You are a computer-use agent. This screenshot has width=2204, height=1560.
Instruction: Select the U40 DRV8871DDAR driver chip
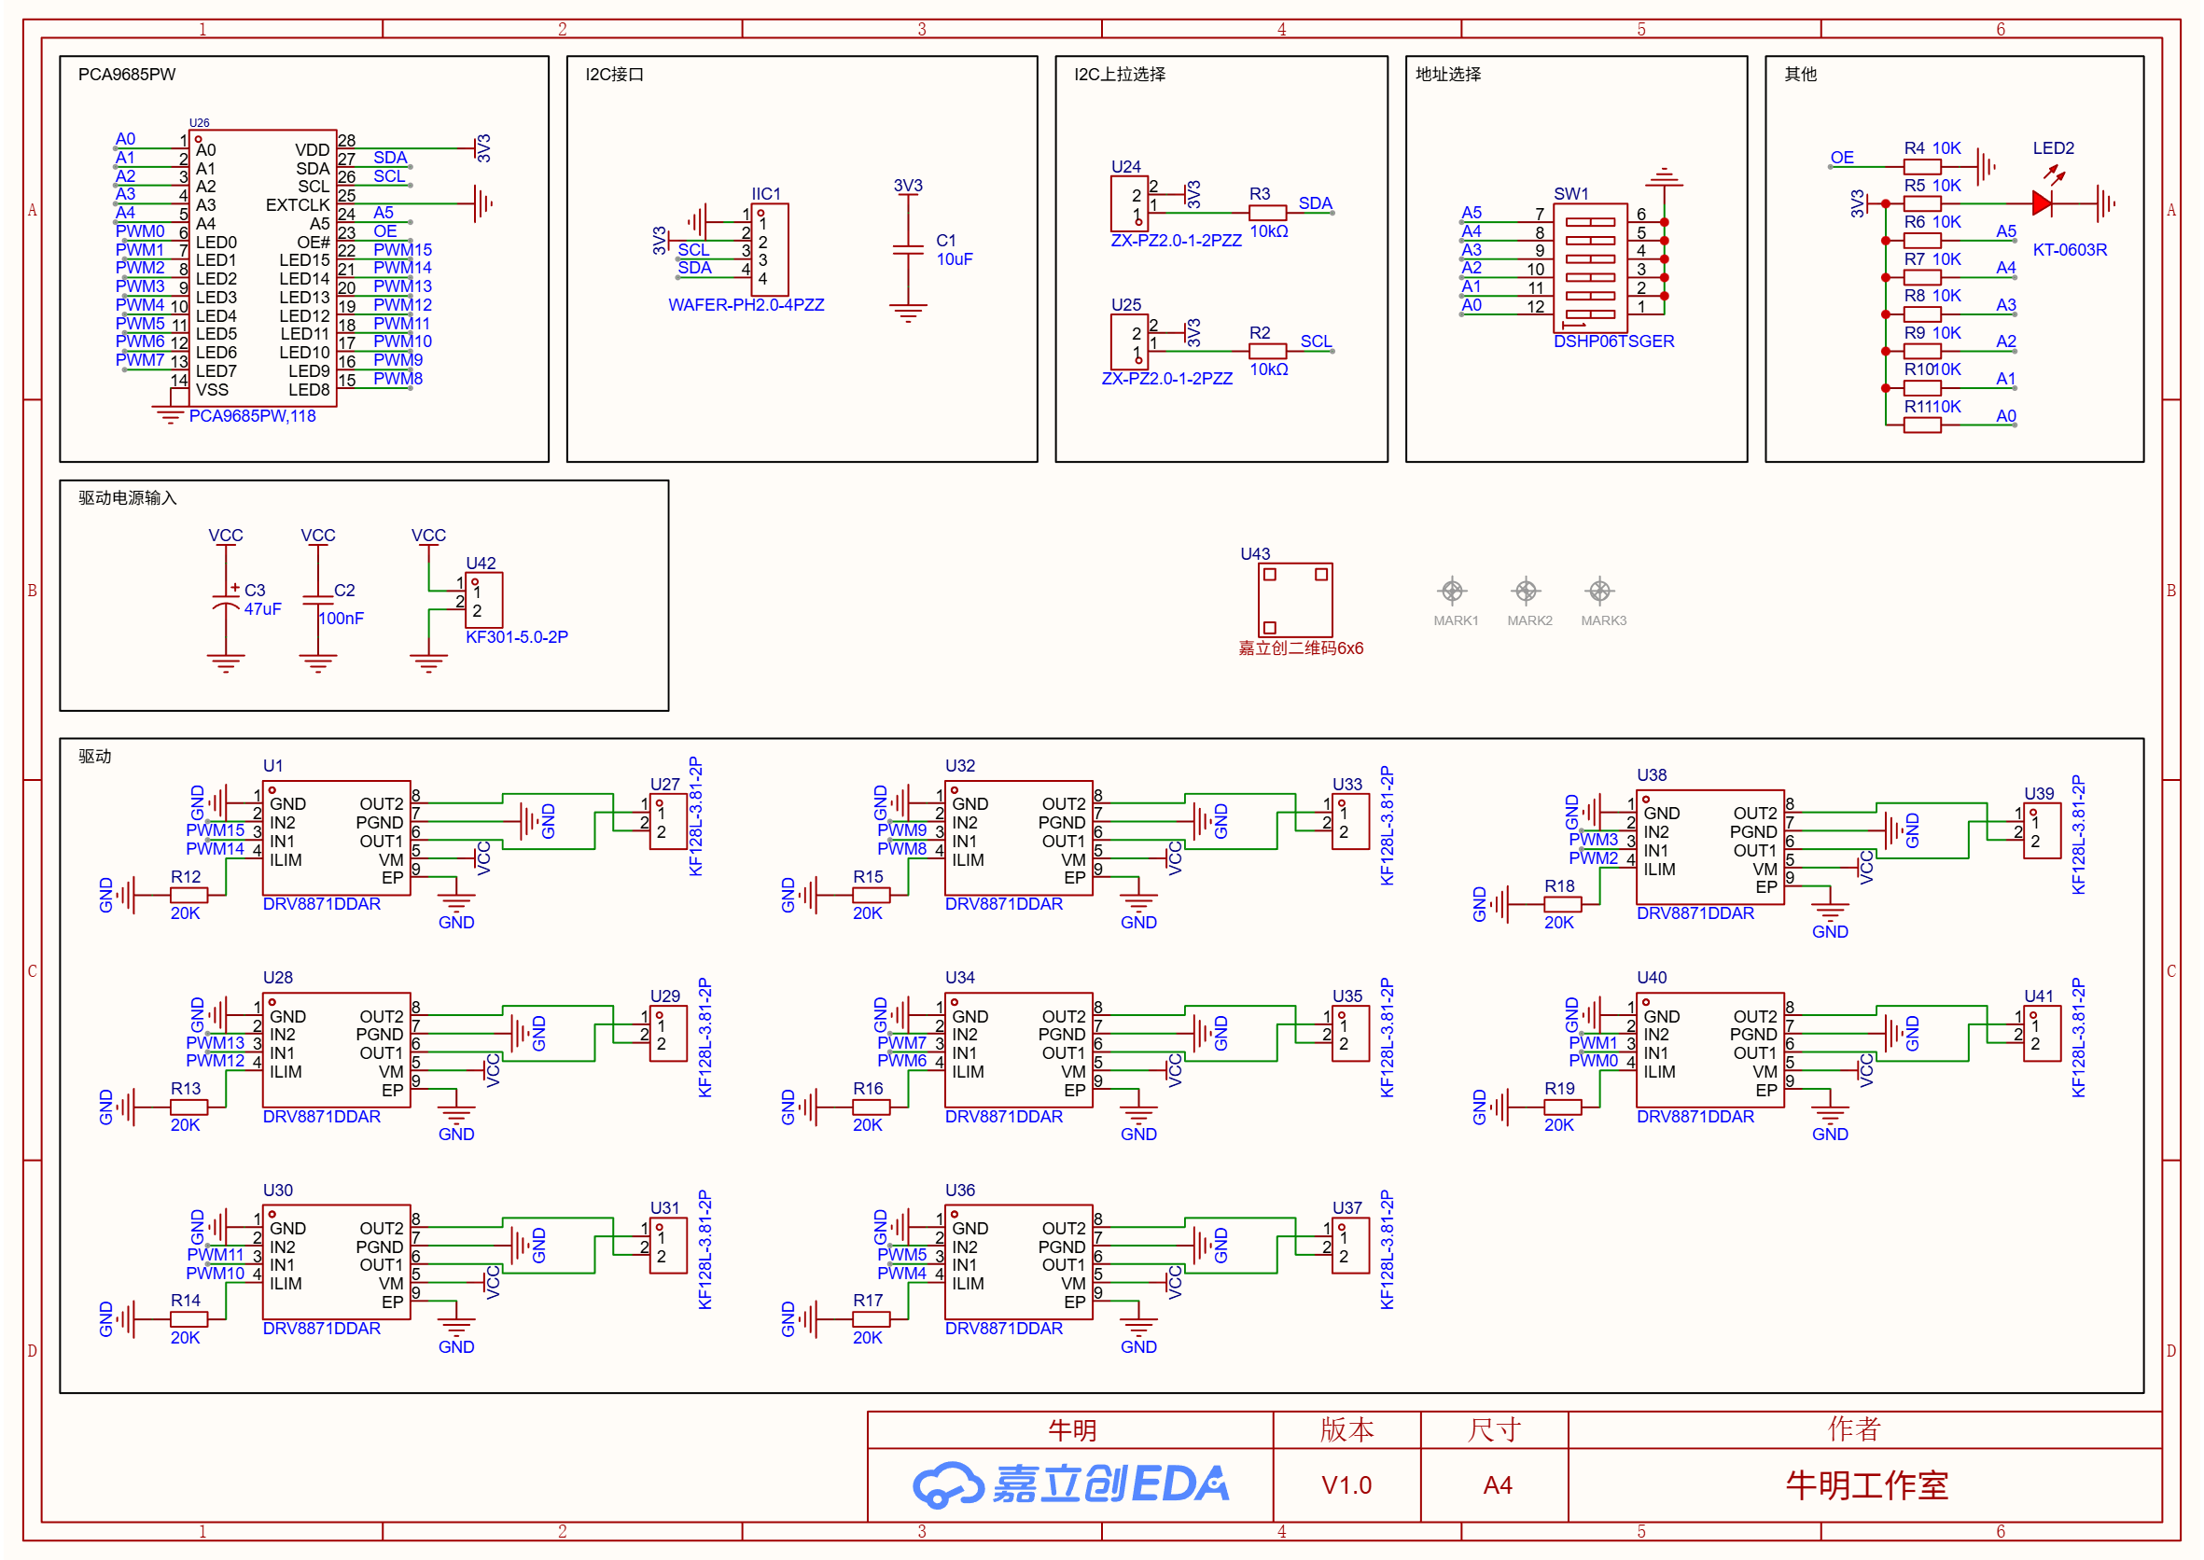point(1710,1050)
